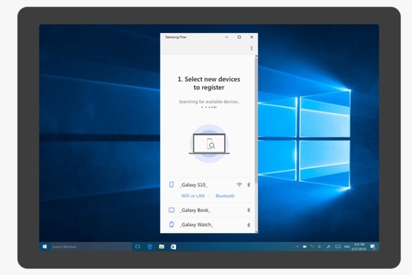Select the Galaxy Book tablet icon
412x275 pixels.
pos(171,210)
